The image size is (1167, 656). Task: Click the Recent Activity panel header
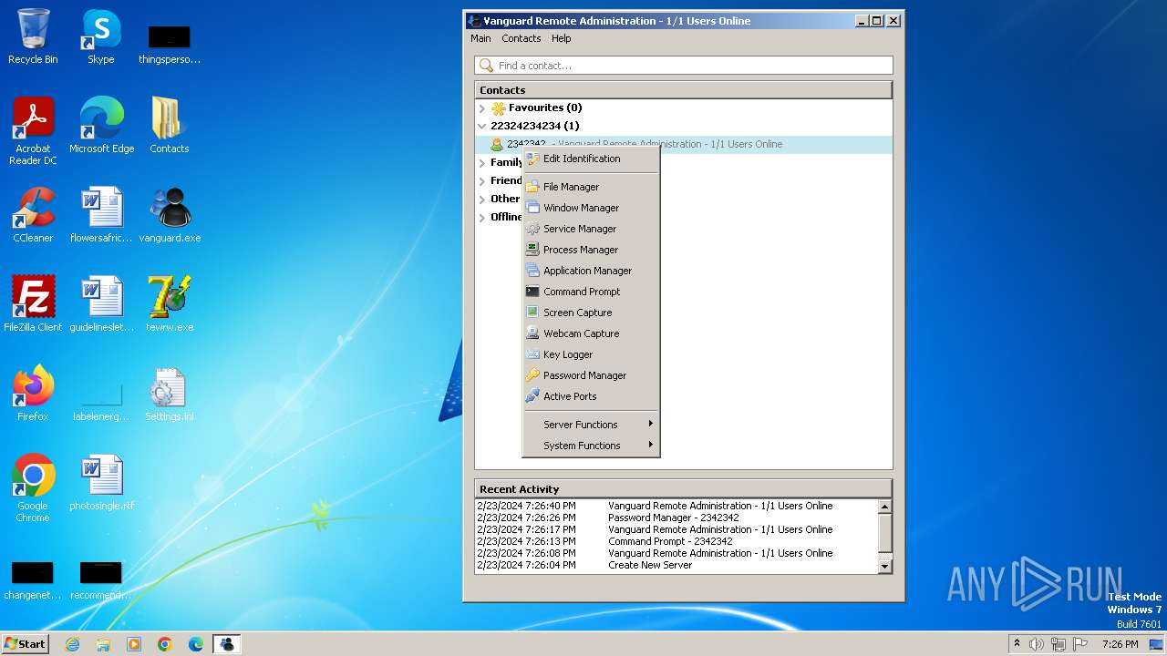coord(683,488)
